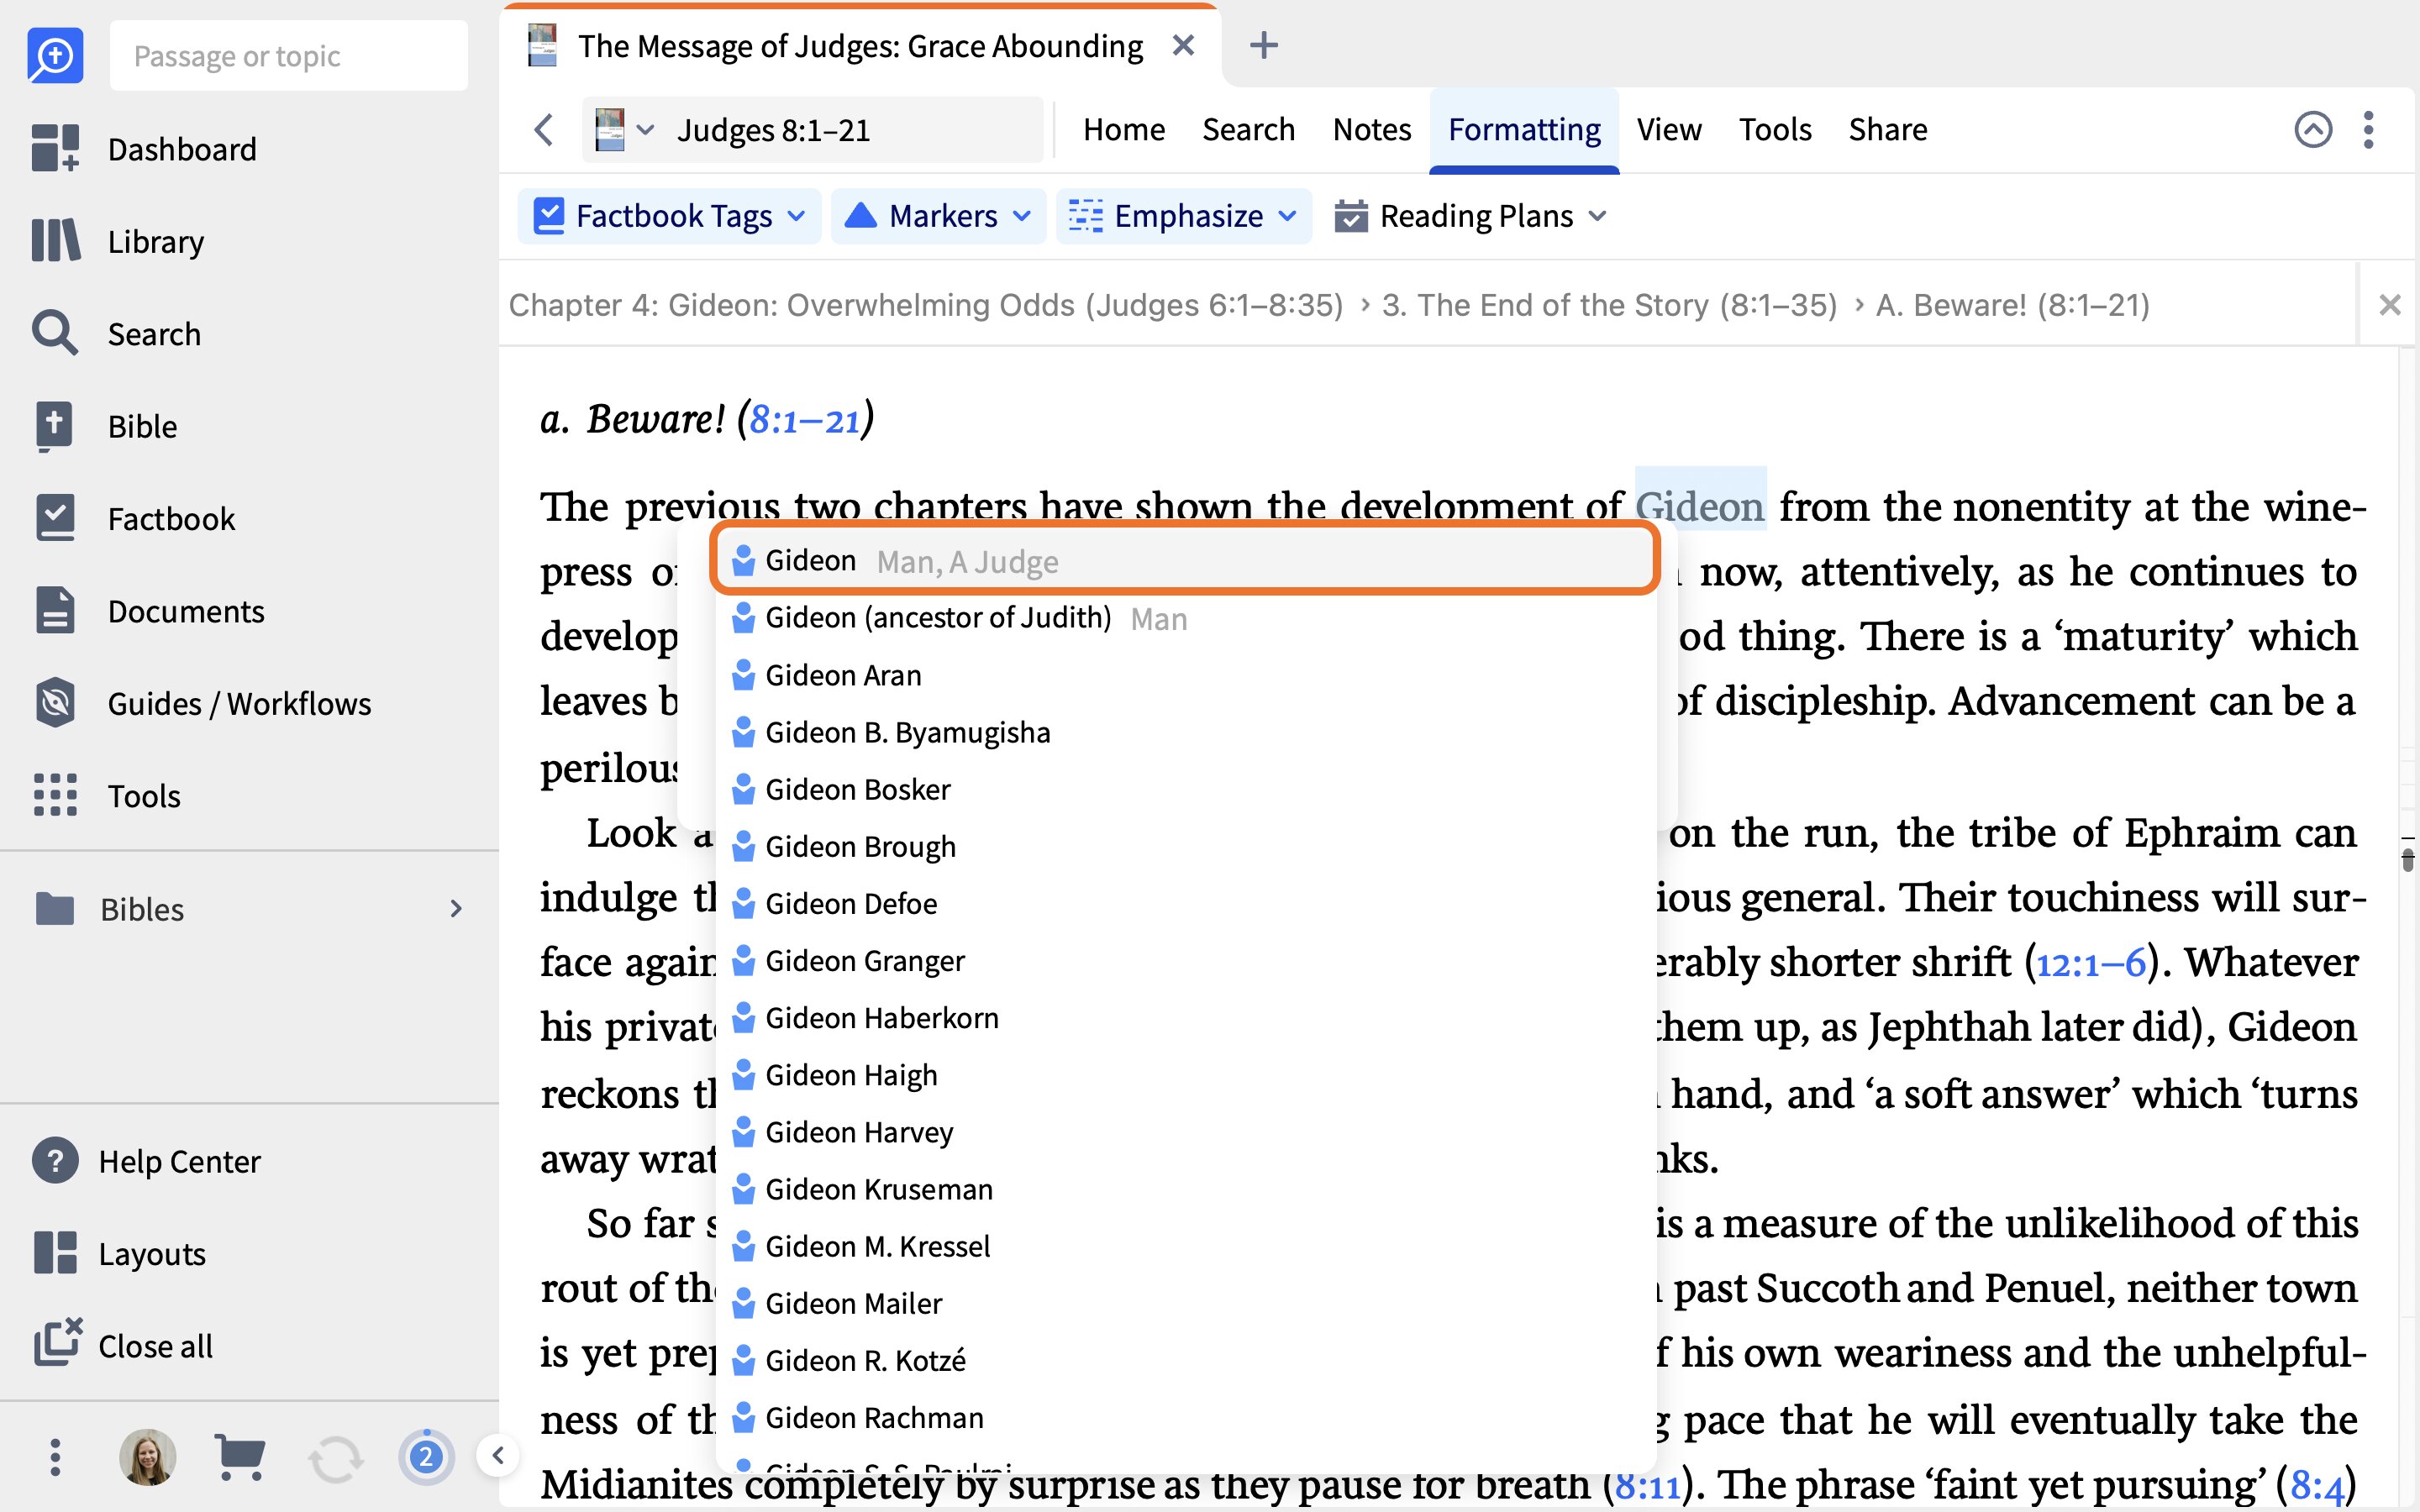2420x1512 pixels.
Task: Go back with the resource back arrow
Action: coord(544,129)
